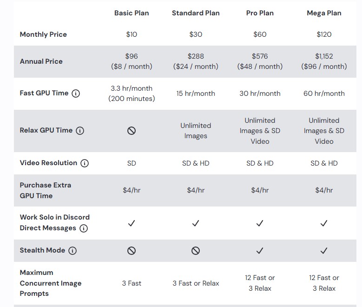Select the Standard Plan column header

pyautogui.click(x=196, y=13)
